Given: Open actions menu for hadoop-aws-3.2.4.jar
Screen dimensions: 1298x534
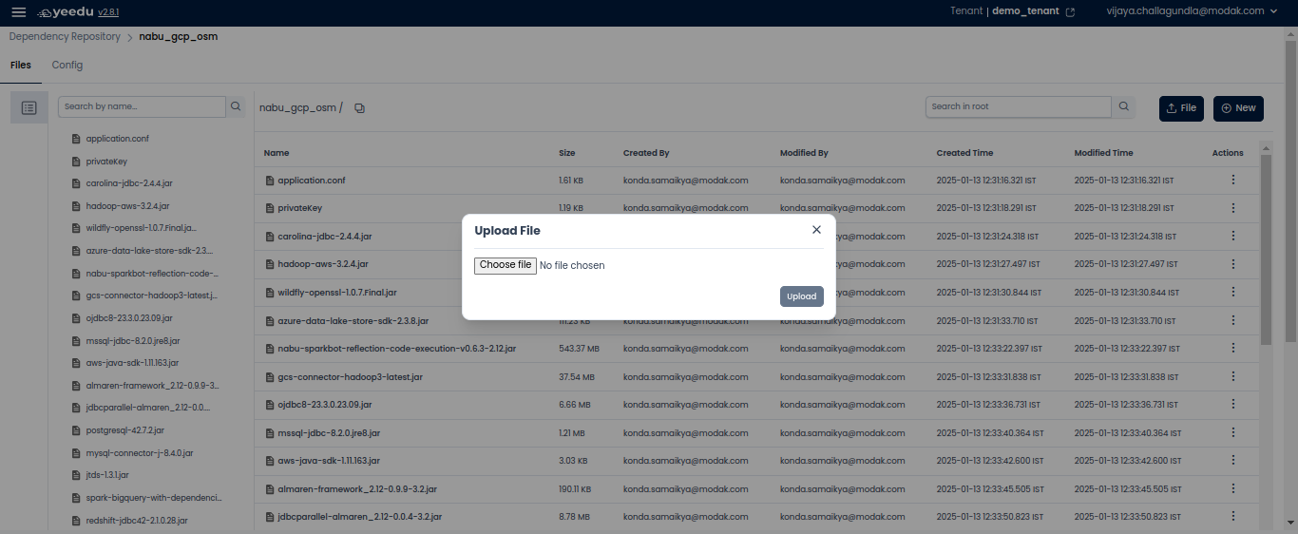Looking at the screenshot, I should click(x=1233, y=264).
